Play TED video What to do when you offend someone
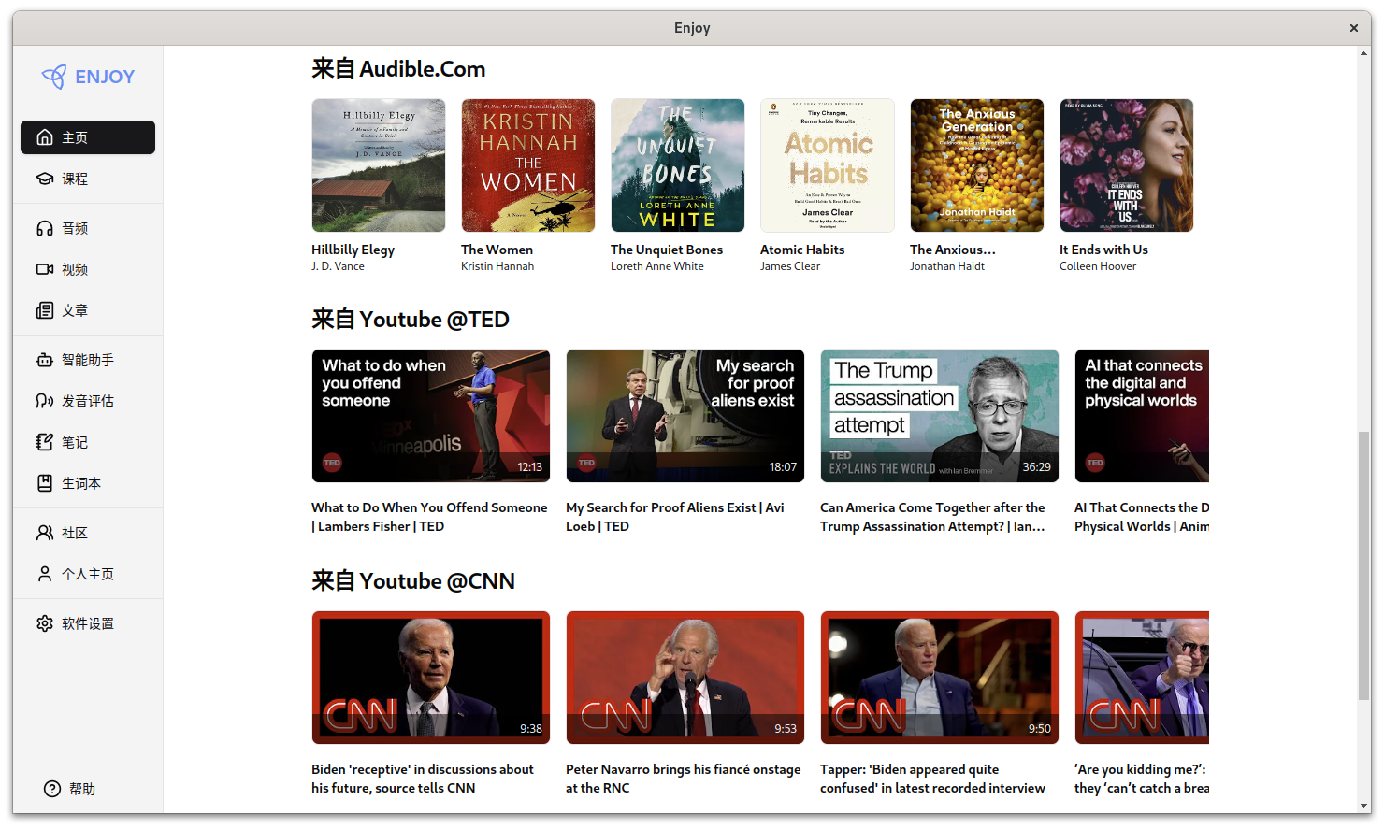This screenshot has height=829, width=1384. [x=431, y=416]
